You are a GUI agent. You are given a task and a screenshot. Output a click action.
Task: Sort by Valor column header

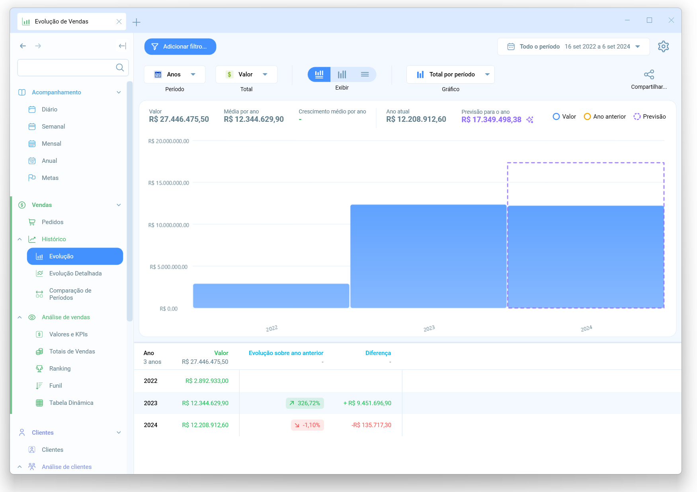point(221,353)
